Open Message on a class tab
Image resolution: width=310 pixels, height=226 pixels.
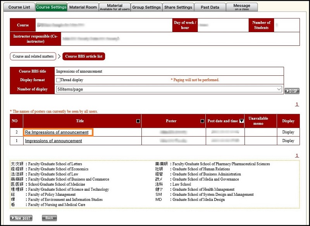pos(242,7)
